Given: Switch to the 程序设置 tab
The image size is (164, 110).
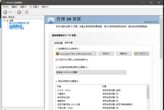Looking at the screenshot, I should click(x=69, y=43).
